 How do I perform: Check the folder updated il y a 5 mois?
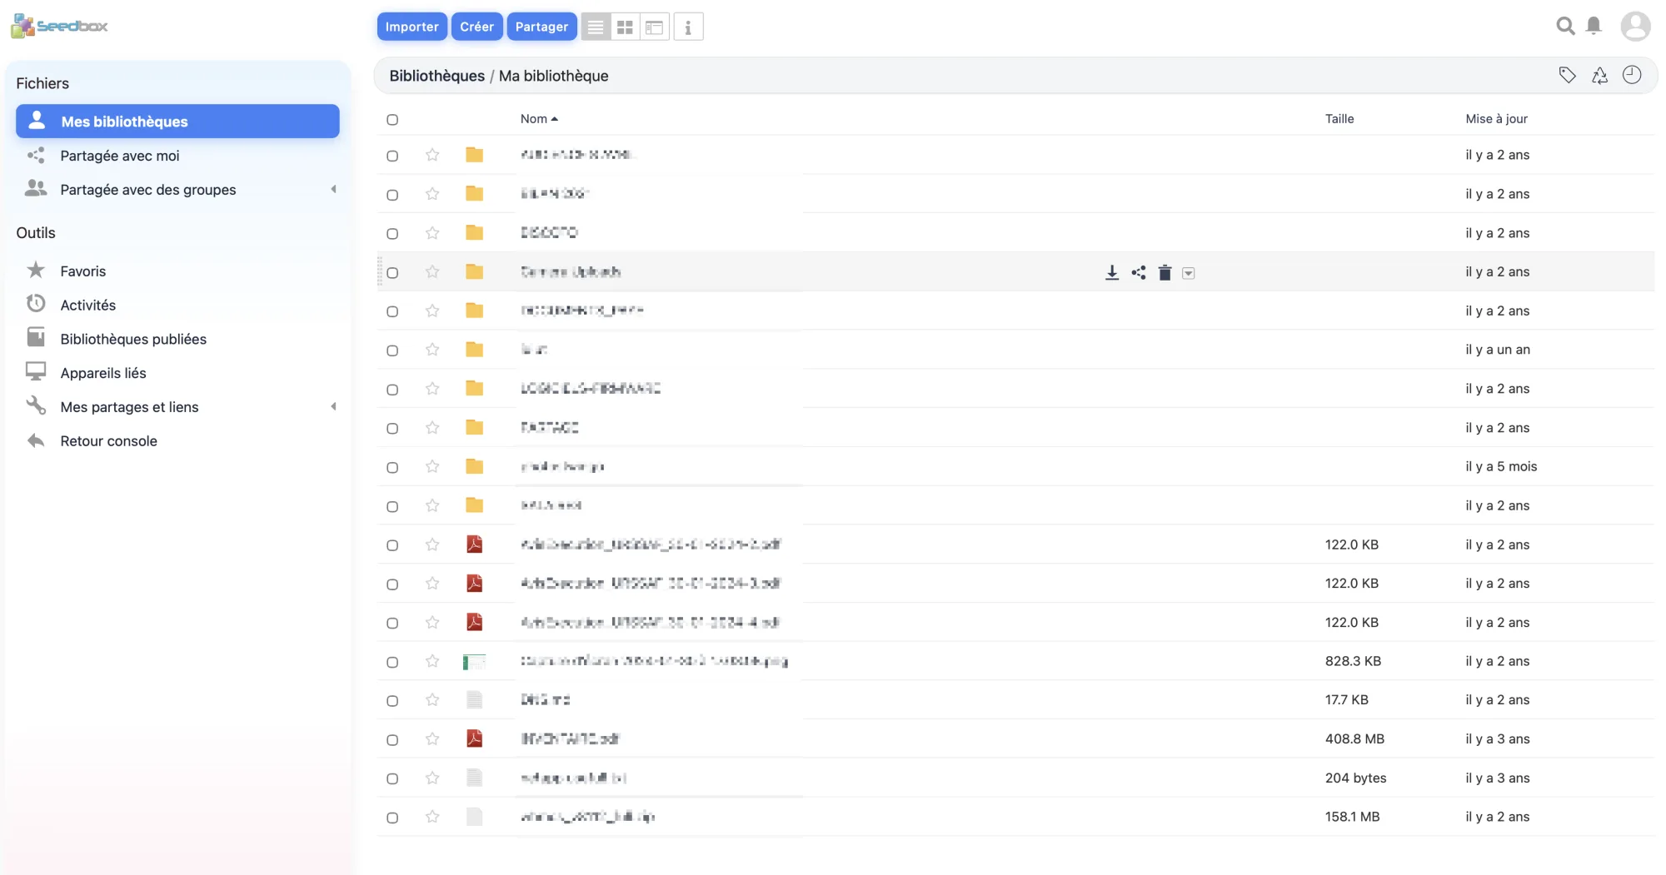pos(392,468)
